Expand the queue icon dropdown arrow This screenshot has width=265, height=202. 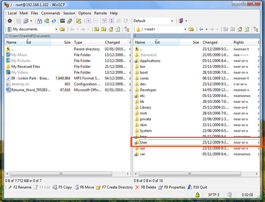31,21
